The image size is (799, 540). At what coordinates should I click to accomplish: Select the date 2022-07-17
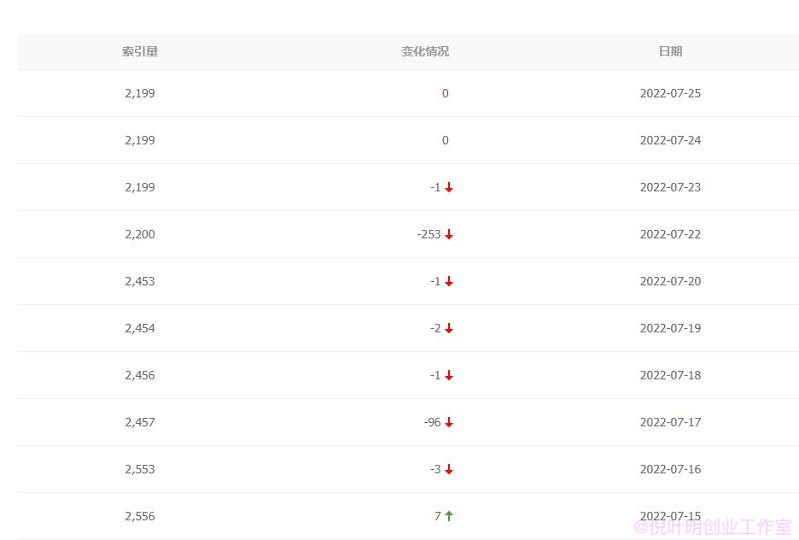tap(670, 422)
